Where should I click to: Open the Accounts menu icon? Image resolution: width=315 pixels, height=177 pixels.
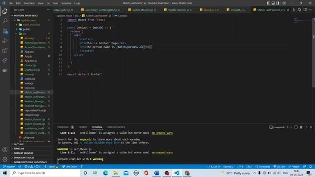pos(5,149)
